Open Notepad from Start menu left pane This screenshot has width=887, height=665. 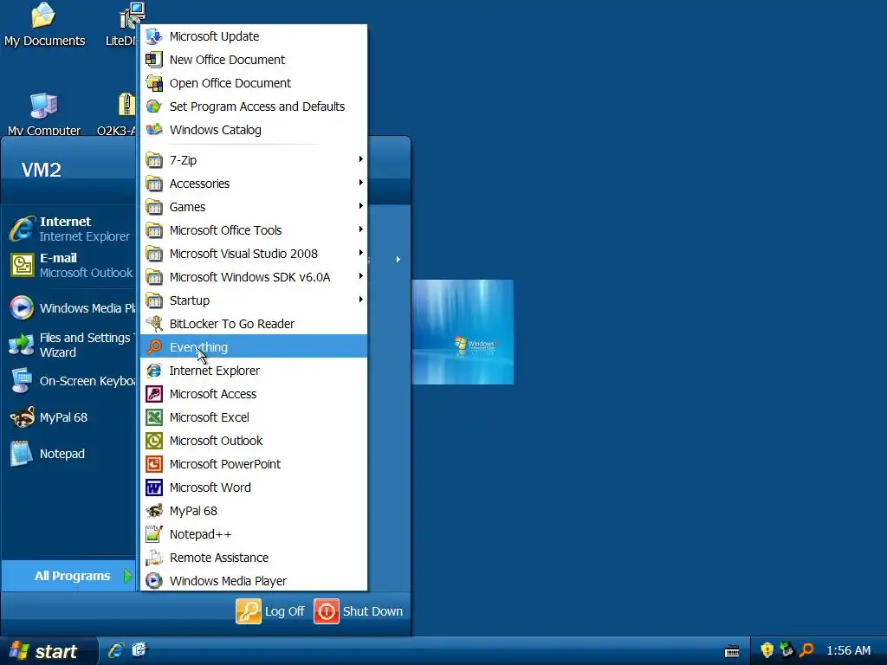tap(70, 454)
